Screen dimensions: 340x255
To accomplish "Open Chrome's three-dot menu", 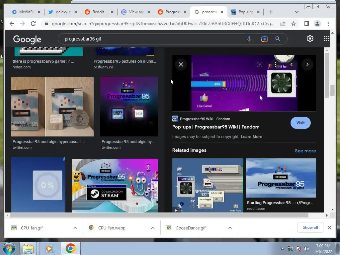I will 328,24.
